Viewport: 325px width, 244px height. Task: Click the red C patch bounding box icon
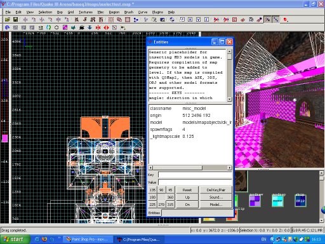(234, 20)
